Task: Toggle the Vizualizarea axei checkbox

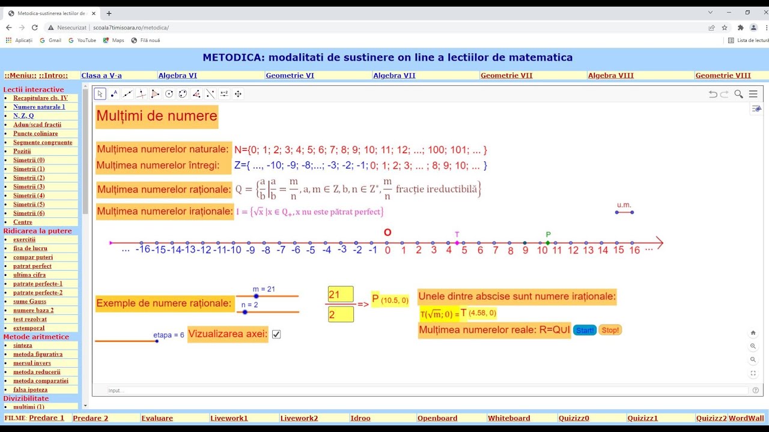Action: [x=276, y=334]
